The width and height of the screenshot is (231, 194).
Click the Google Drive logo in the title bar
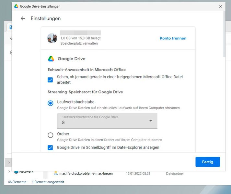coord(16,6)
